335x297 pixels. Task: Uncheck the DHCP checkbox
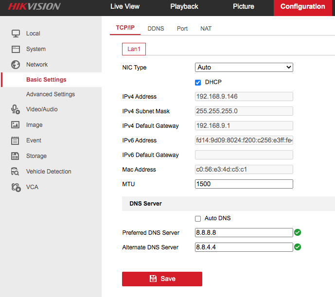click(x=198, y=82)
